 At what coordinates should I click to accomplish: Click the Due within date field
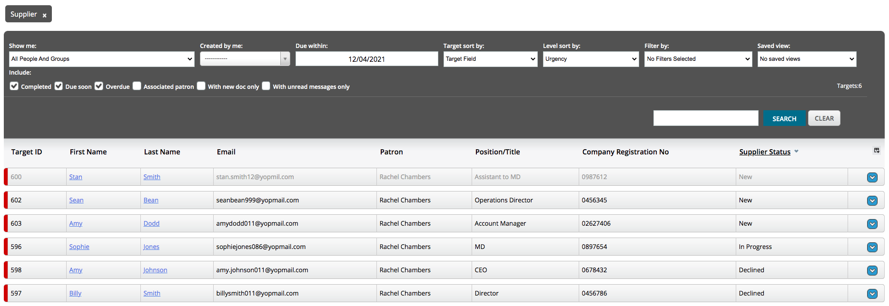pos(366,59)
